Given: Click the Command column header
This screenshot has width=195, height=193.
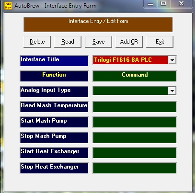Looking at the screenshot, I should [135, 76].
